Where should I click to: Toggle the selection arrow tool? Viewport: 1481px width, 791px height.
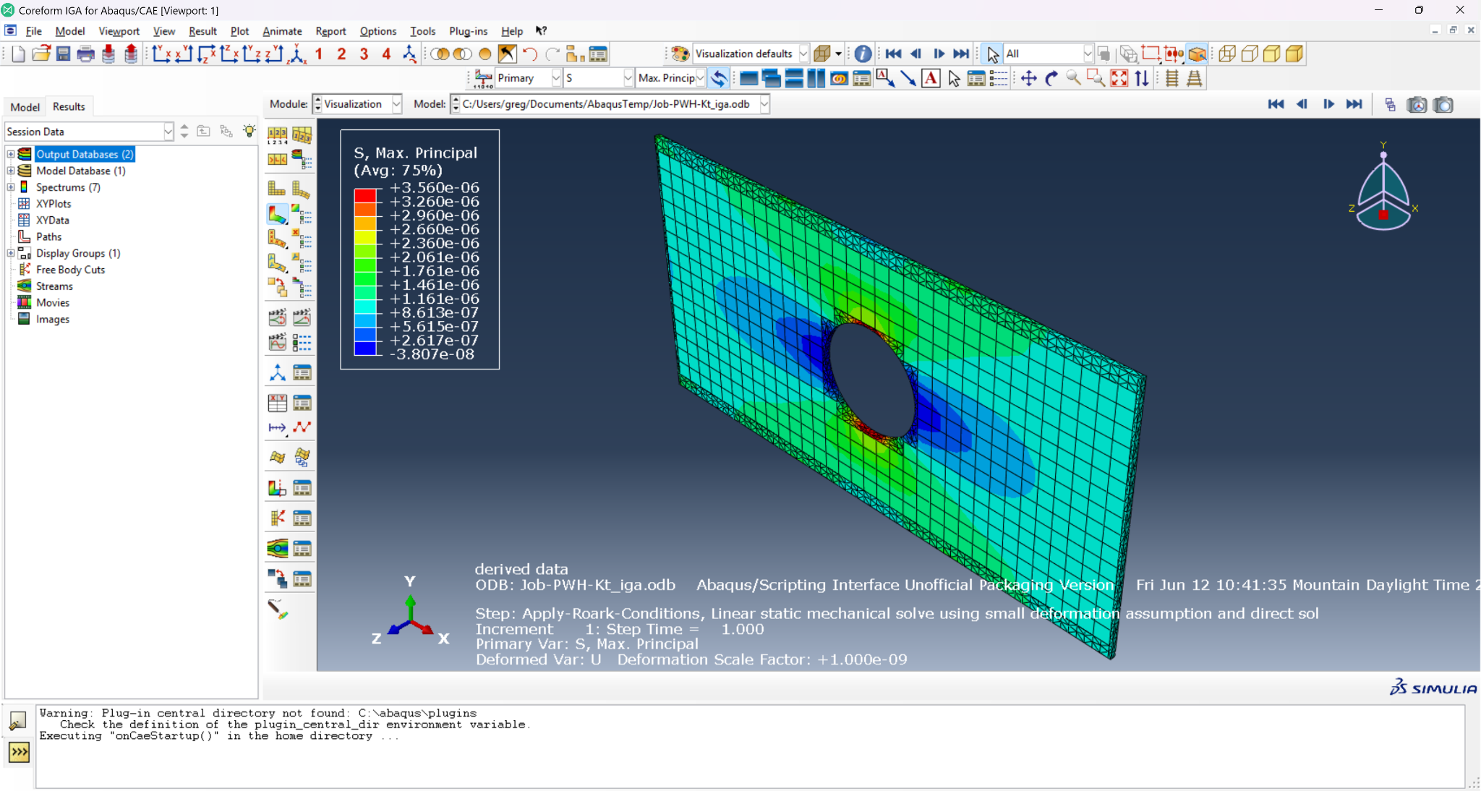point(992,54)
